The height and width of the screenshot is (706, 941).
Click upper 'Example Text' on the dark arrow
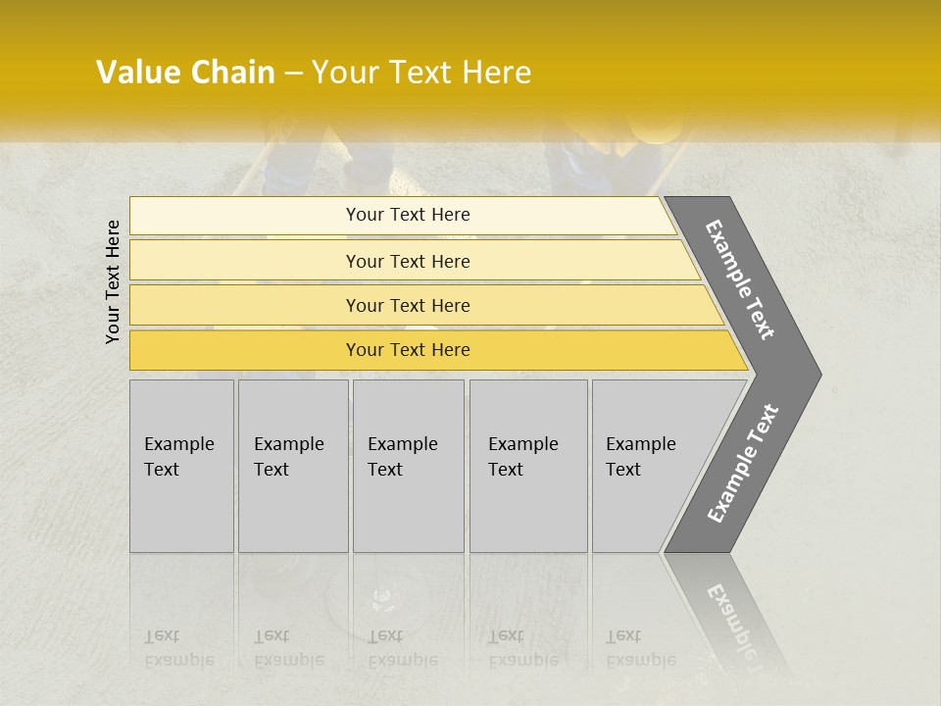coord(740,279)
